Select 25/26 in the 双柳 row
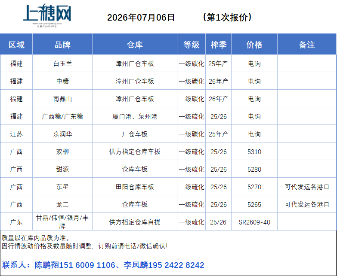Screen dimensions: 337x276 click(x=219, y=152)
